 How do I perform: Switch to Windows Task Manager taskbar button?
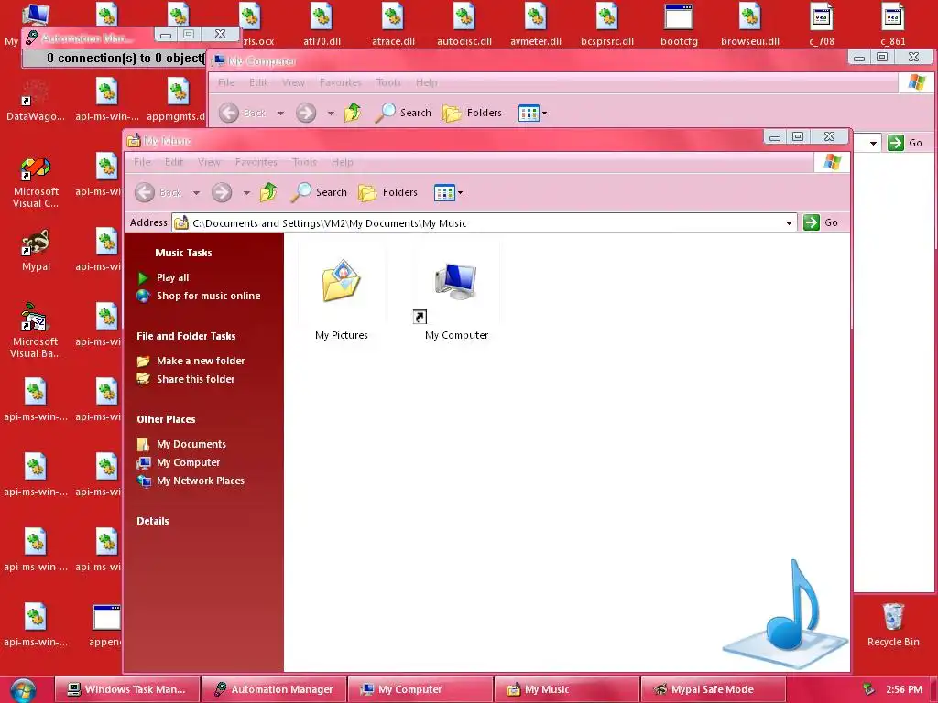pyautogui.click(x=126, y=689)
